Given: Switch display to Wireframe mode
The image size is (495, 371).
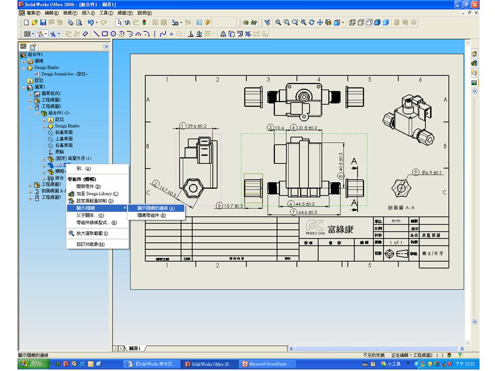Looking at the screenshot, I should pyautogui.click(x=352, y=22).
